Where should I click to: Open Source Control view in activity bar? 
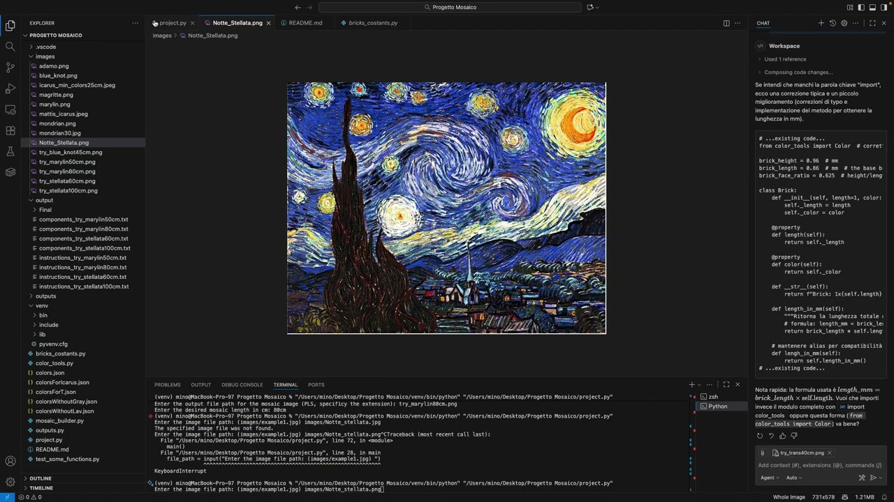[10, 68]
